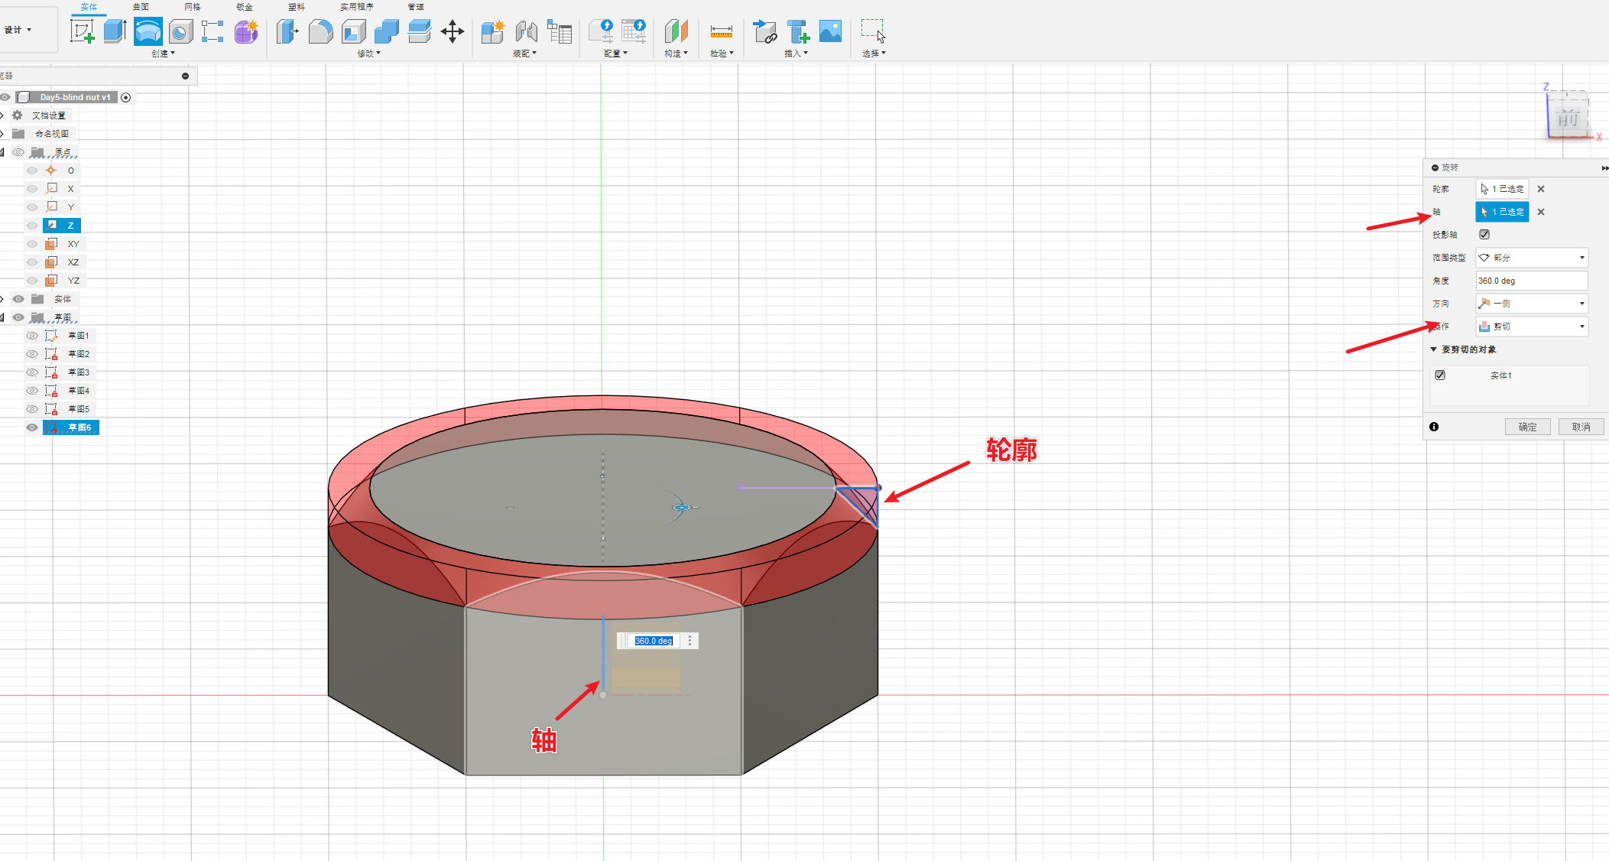Switch to the 钣金 tab

(x=245, y=7)
